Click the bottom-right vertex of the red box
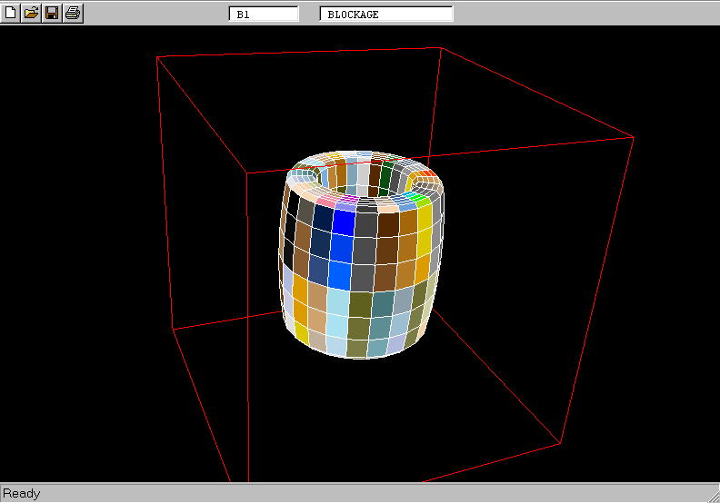Viewport: 720px width, 503px height. (561, 443)
